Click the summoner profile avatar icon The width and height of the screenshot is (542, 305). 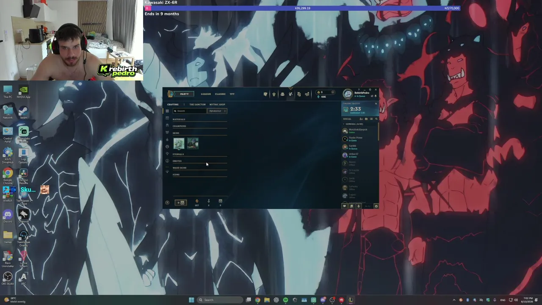point(348,94)
